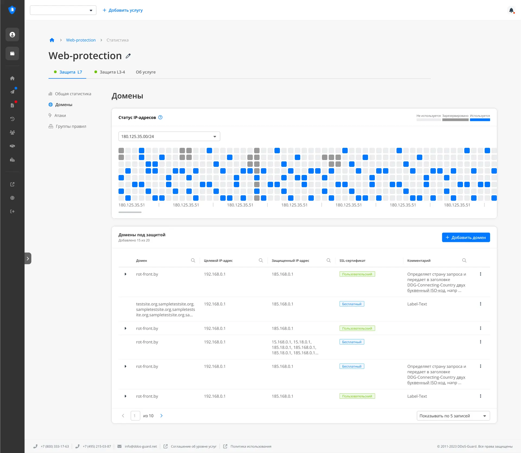Image resolution: width=521 pixels, height=453 pixels.
Task: Open the user account icon in sidebar
Action: tap(12, 34)
